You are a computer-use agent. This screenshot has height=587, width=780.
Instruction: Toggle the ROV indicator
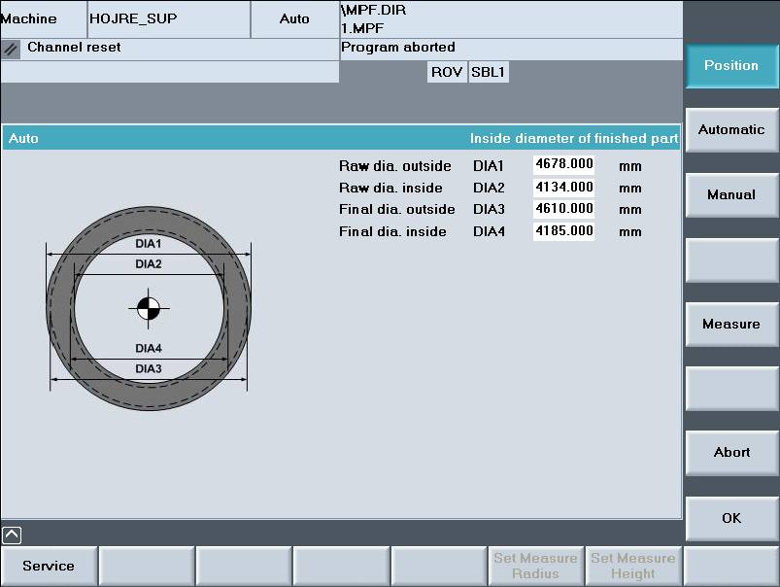click(447, 72)
